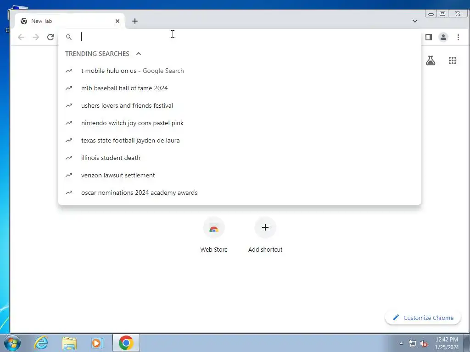Click the trending arrow beside 'illinois student death'
This screenshot has height=352, width=470.
tap(69, 158)
